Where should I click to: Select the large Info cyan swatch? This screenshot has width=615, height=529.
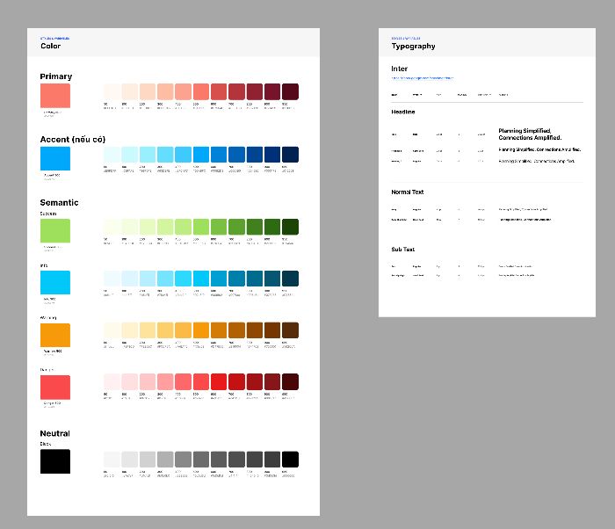pos(54,283)
